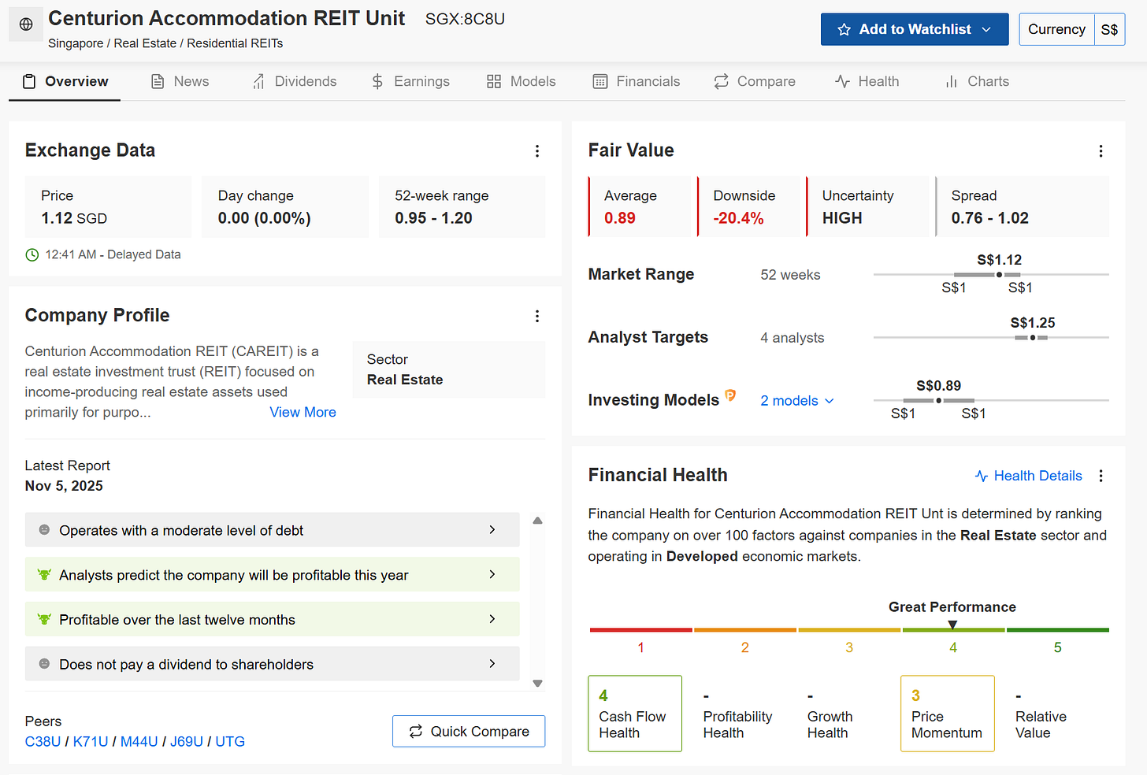Click the Compare arrows icon in the navigation
This screenshot has width=1147, height=775.
pyautogui.click(x=721, y=81)
